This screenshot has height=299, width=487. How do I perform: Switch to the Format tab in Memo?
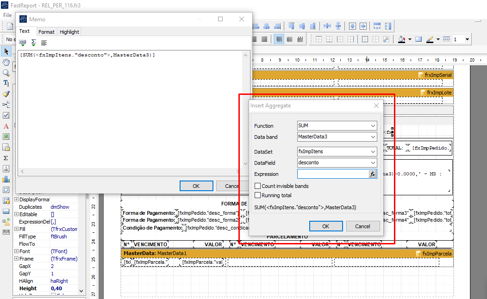[x=46, y=32]
